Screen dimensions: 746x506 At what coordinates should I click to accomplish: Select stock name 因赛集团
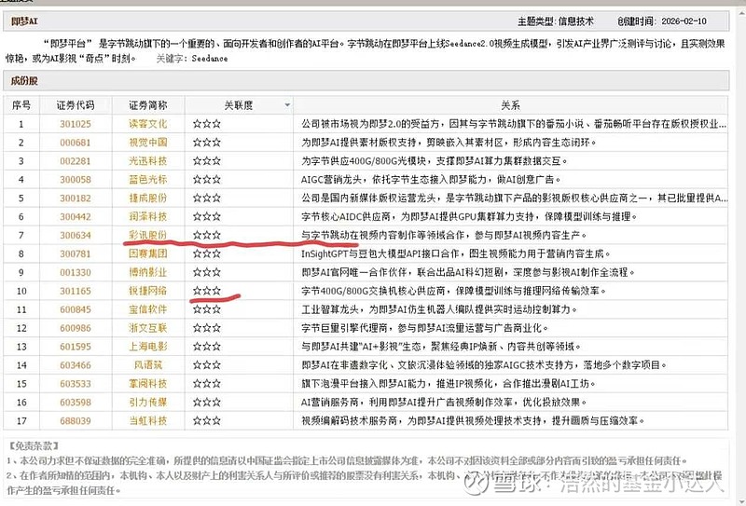click(x=148, y=253)
